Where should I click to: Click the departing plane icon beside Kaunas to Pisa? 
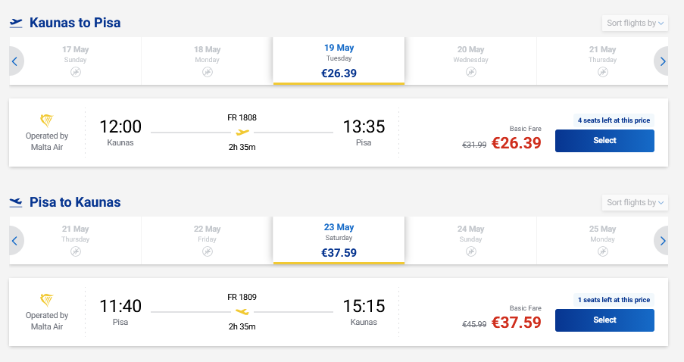pos(16,23)
